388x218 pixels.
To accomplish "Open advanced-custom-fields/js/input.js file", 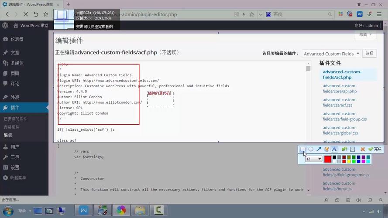I will click(x=340, y=186).
